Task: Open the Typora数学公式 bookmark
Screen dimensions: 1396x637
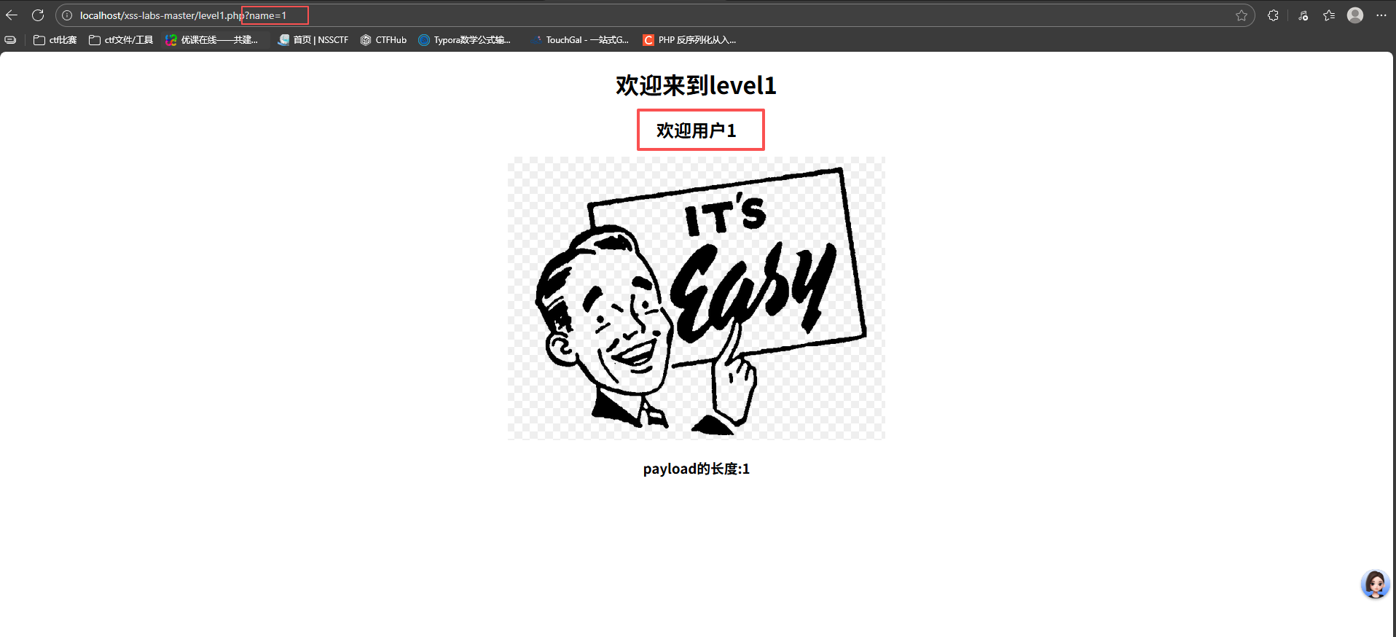Action: 465,40
